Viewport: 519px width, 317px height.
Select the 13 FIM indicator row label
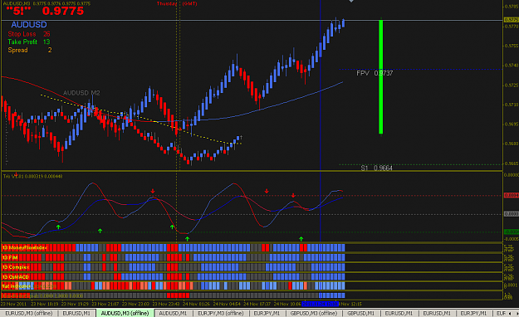[x=10, y=257]
